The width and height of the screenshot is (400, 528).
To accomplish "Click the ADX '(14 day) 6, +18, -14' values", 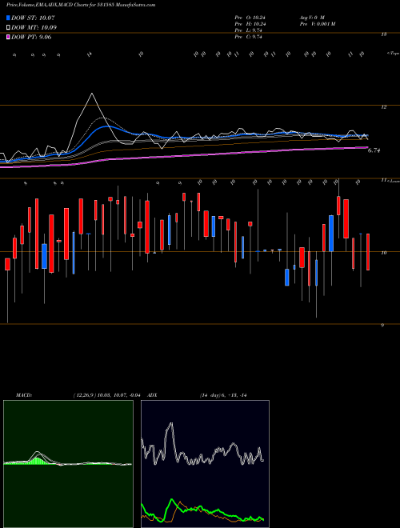I will (223, 395).
